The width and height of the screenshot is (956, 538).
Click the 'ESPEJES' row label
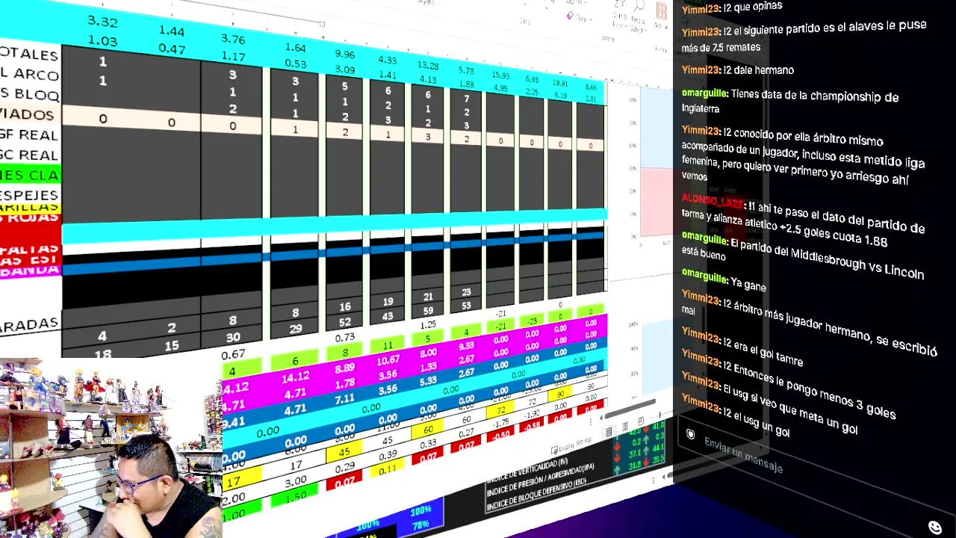30,195
